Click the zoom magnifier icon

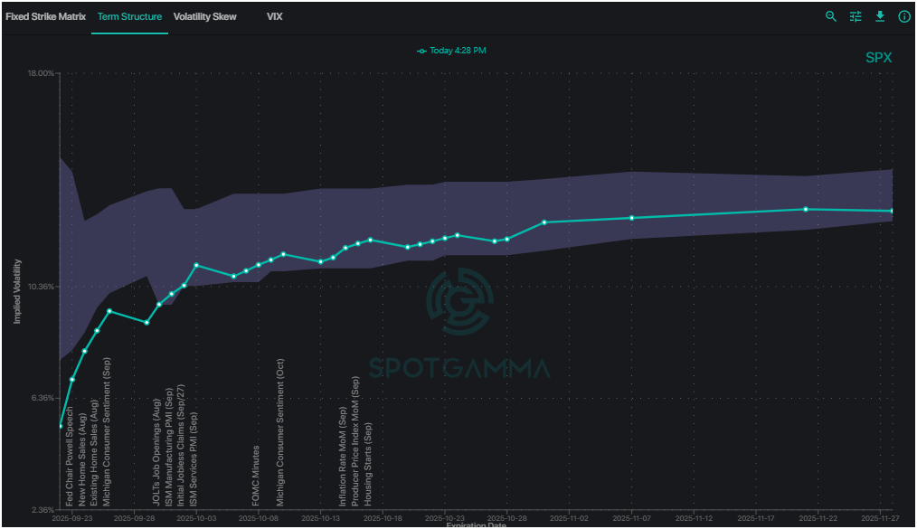coord(830,16)
